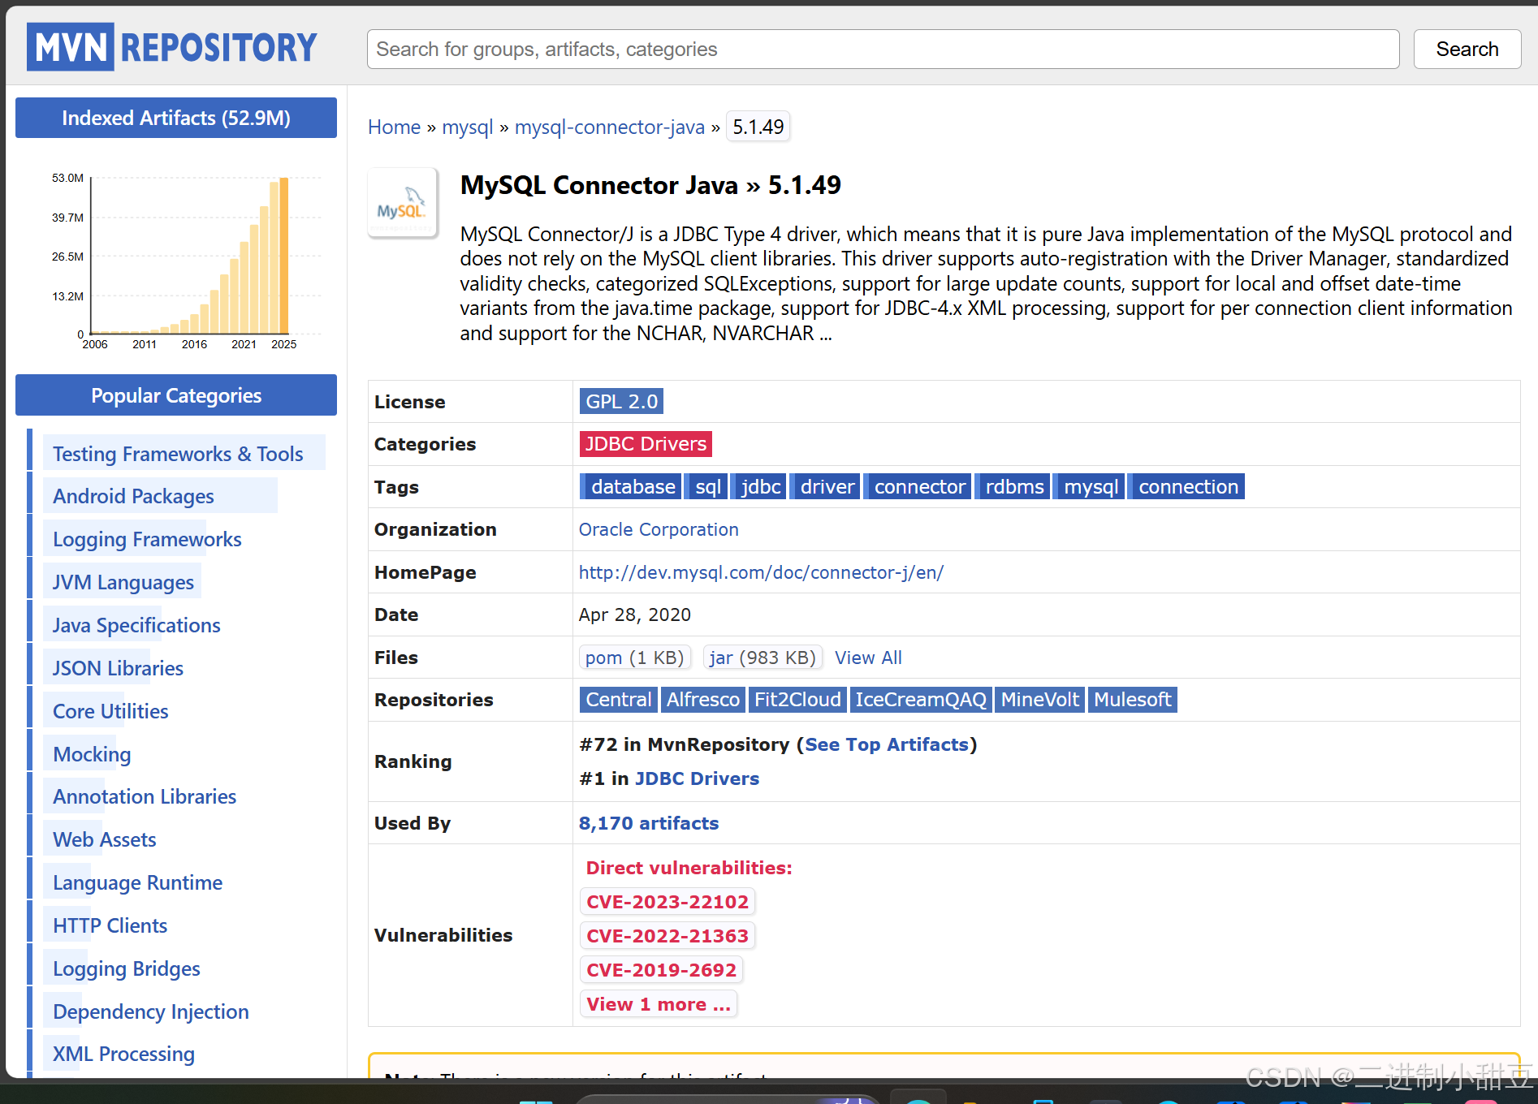
Task: Select the connector tag
Action: 918,487
